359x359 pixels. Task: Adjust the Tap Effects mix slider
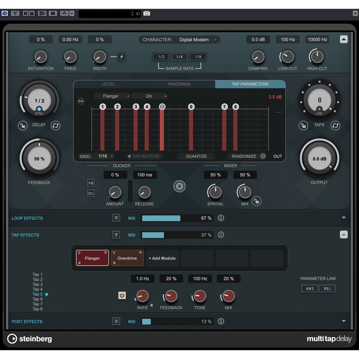pos(176,235)
